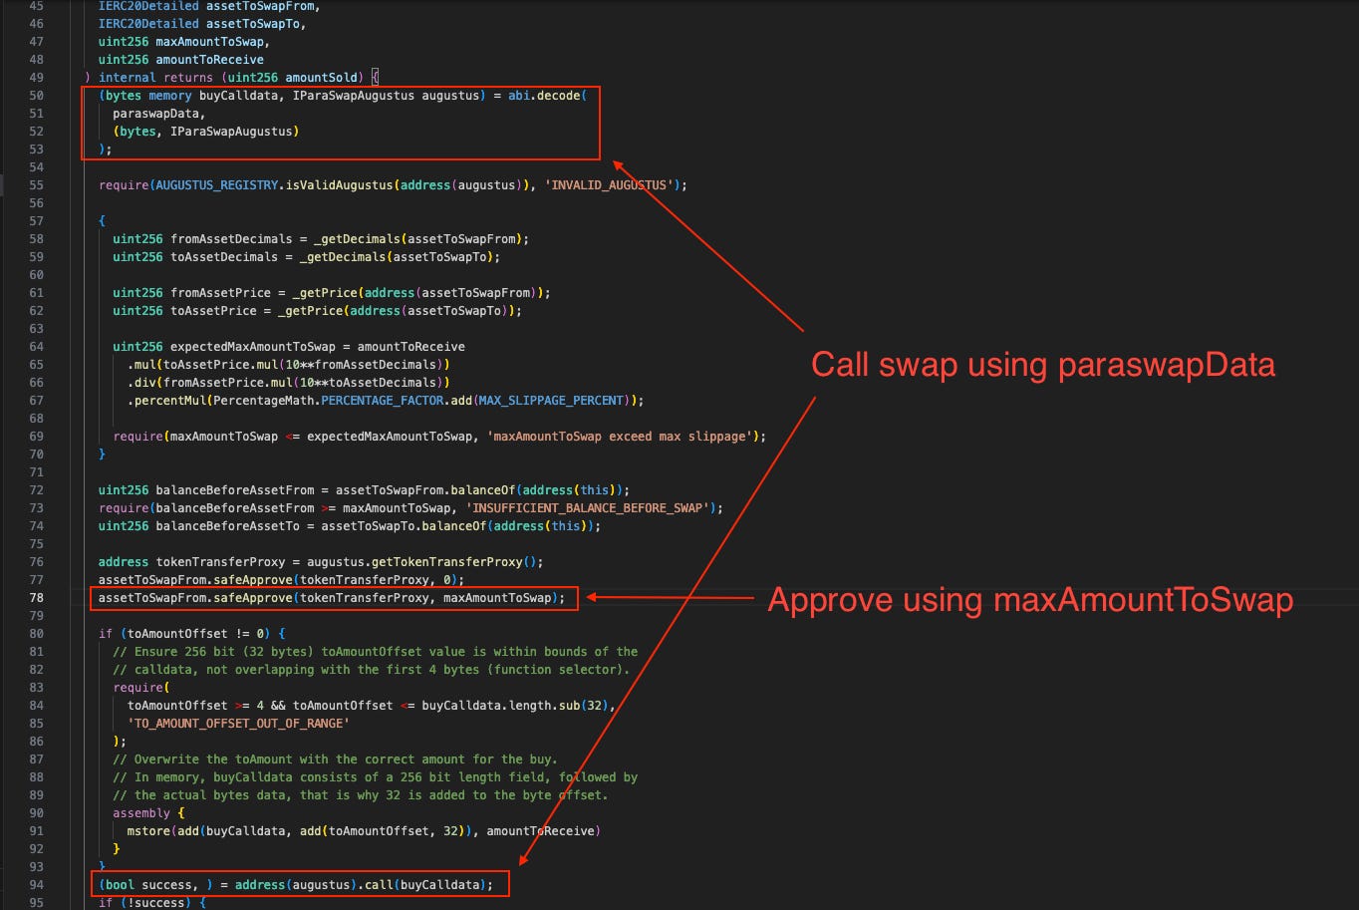Click line number 50 in the gutter
This screenshot has height=910, width=1359.
35,95
